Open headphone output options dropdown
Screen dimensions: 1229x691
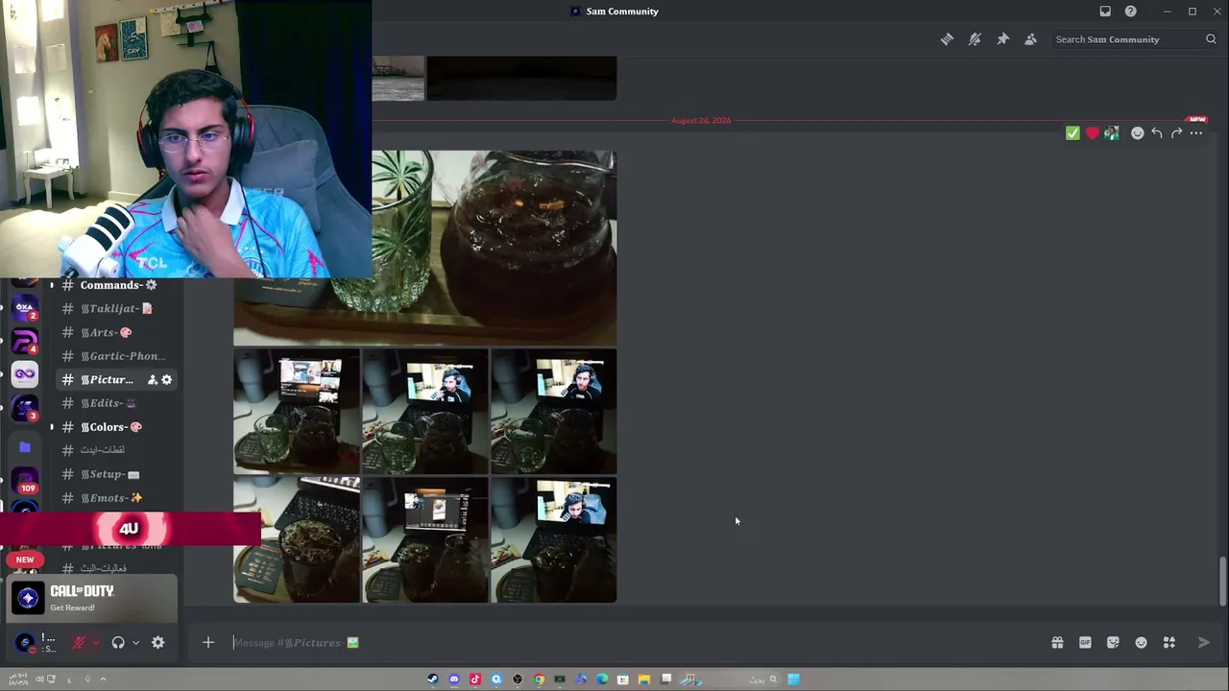click(x=135, y=643)
